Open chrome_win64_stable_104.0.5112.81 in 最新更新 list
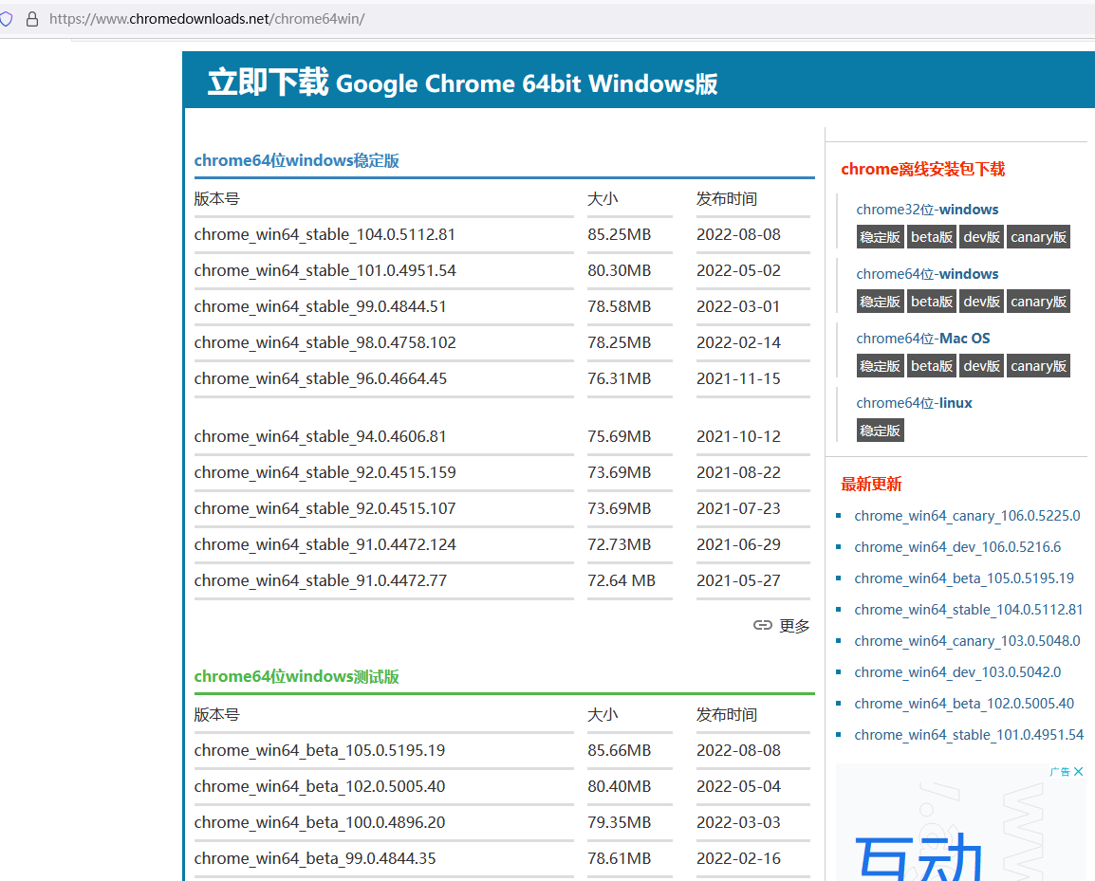 969,610
